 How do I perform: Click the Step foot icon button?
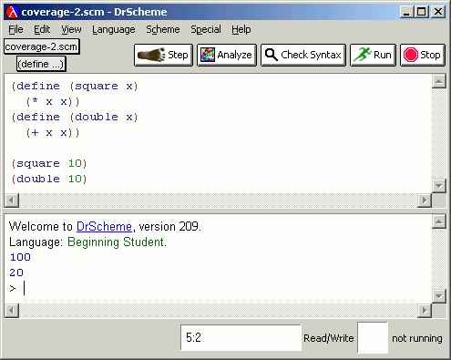click(163, 55)
